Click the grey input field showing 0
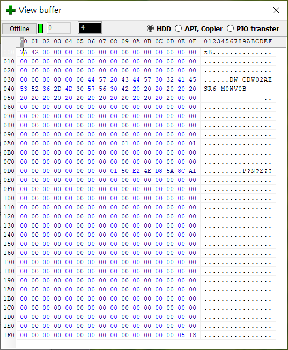This screenshot has width=288, height=350. 58,28
